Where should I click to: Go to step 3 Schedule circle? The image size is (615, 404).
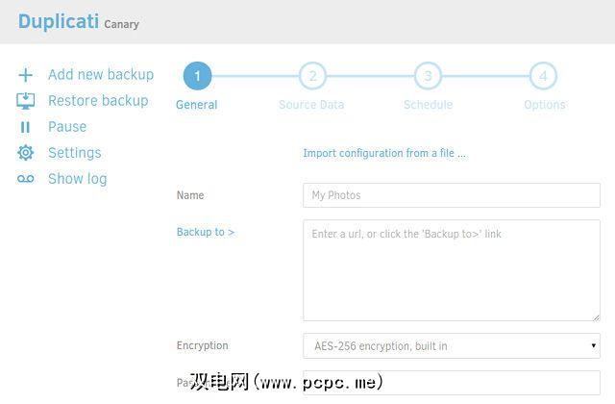click(428, 76)
